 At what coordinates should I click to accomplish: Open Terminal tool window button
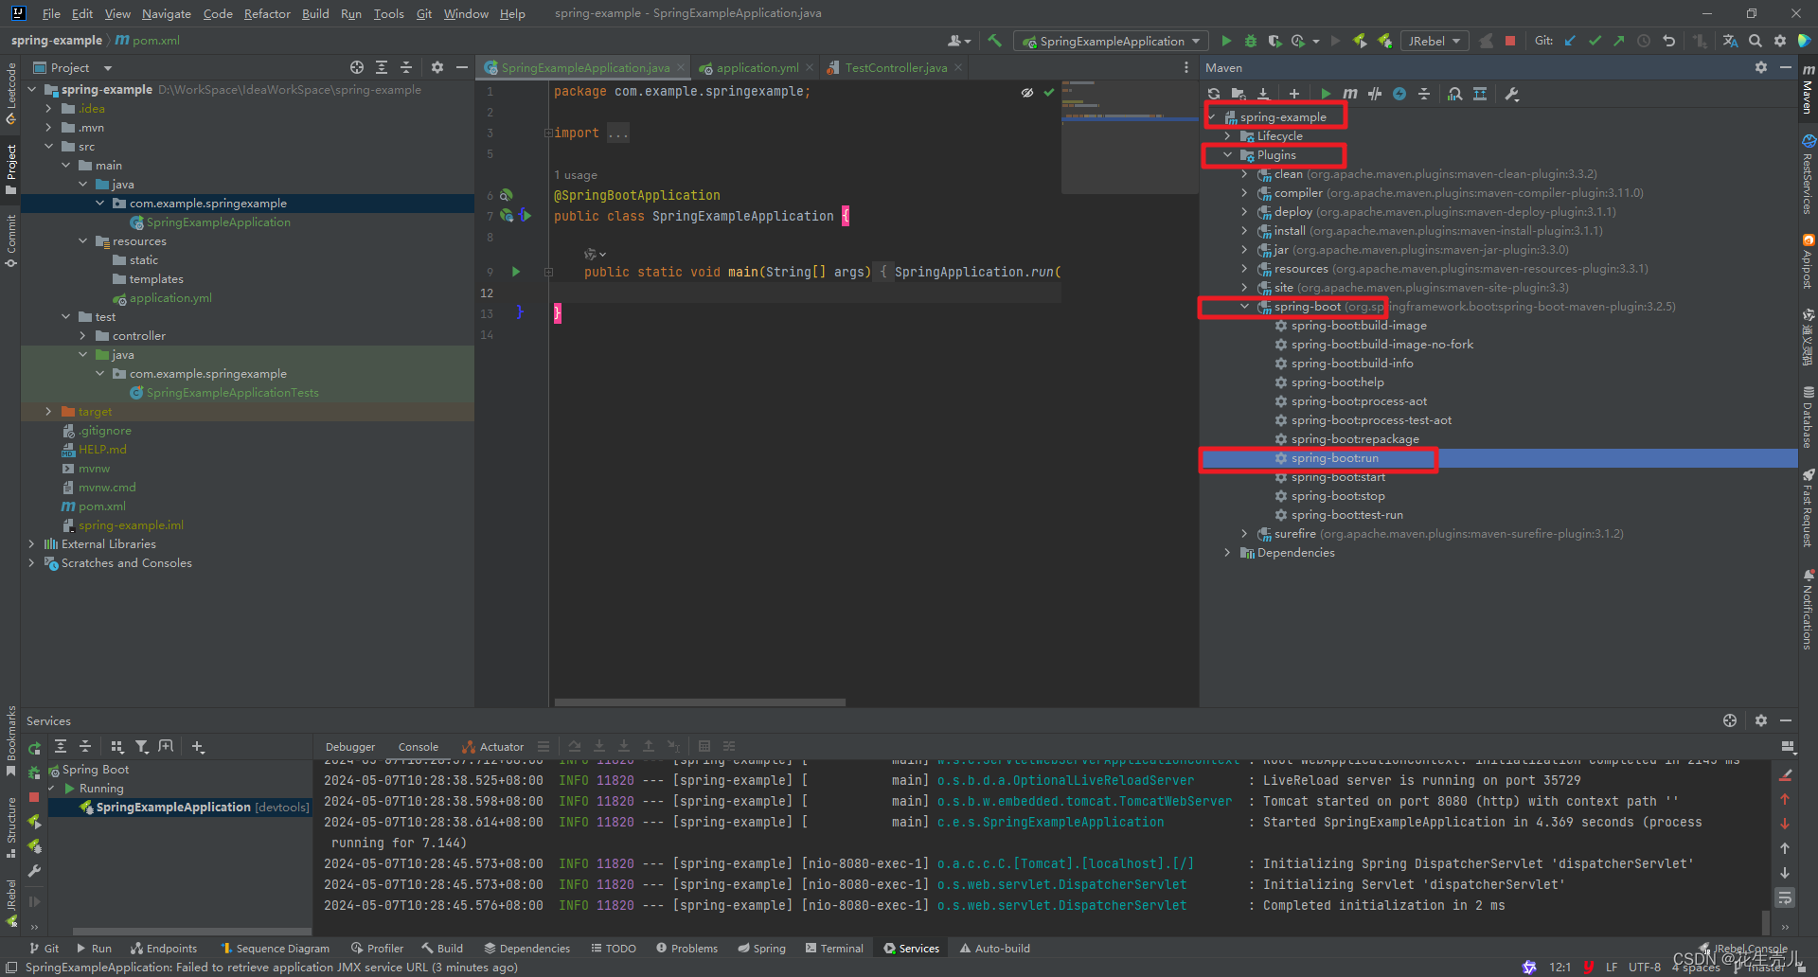point(834,948)
